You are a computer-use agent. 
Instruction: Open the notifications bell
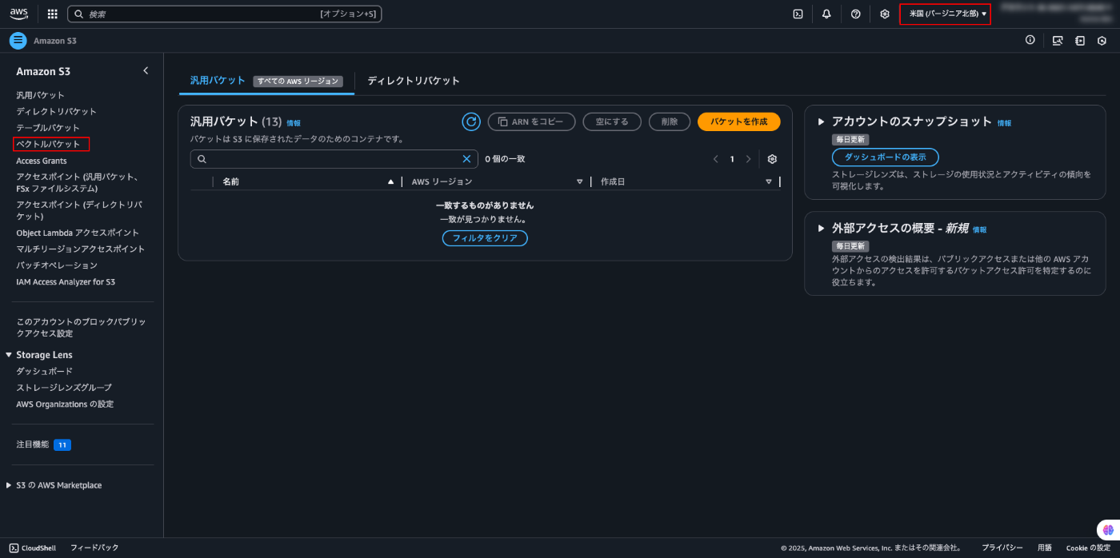tap(826, 14)
